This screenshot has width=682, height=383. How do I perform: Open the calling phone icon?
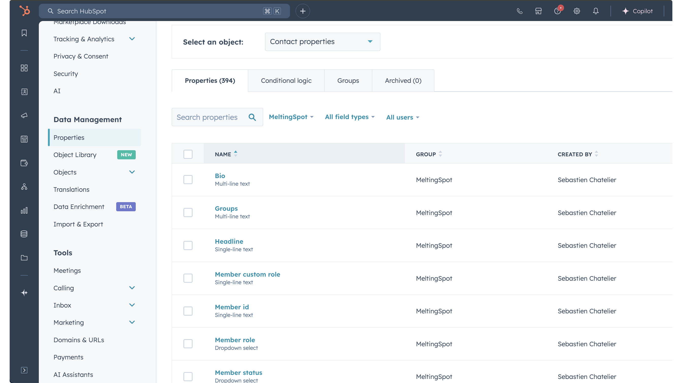pos(519,11)
